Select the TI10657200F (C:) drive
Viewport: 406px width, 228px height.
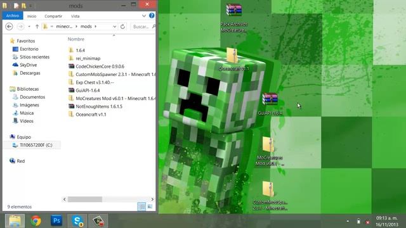(x=36, y=145)
